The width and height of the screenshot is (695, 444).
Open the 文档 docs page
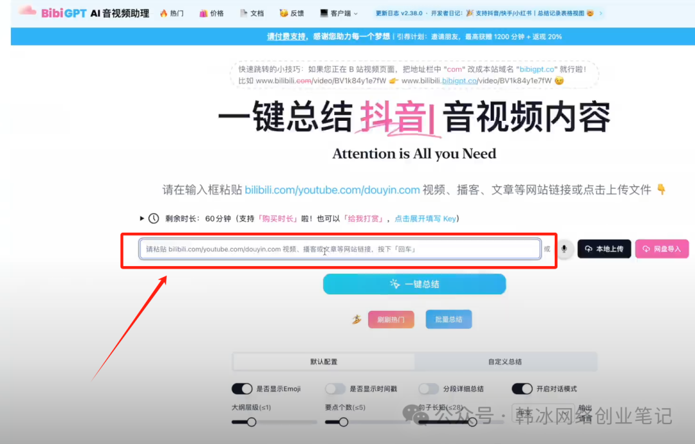click(x=252, y=13)
